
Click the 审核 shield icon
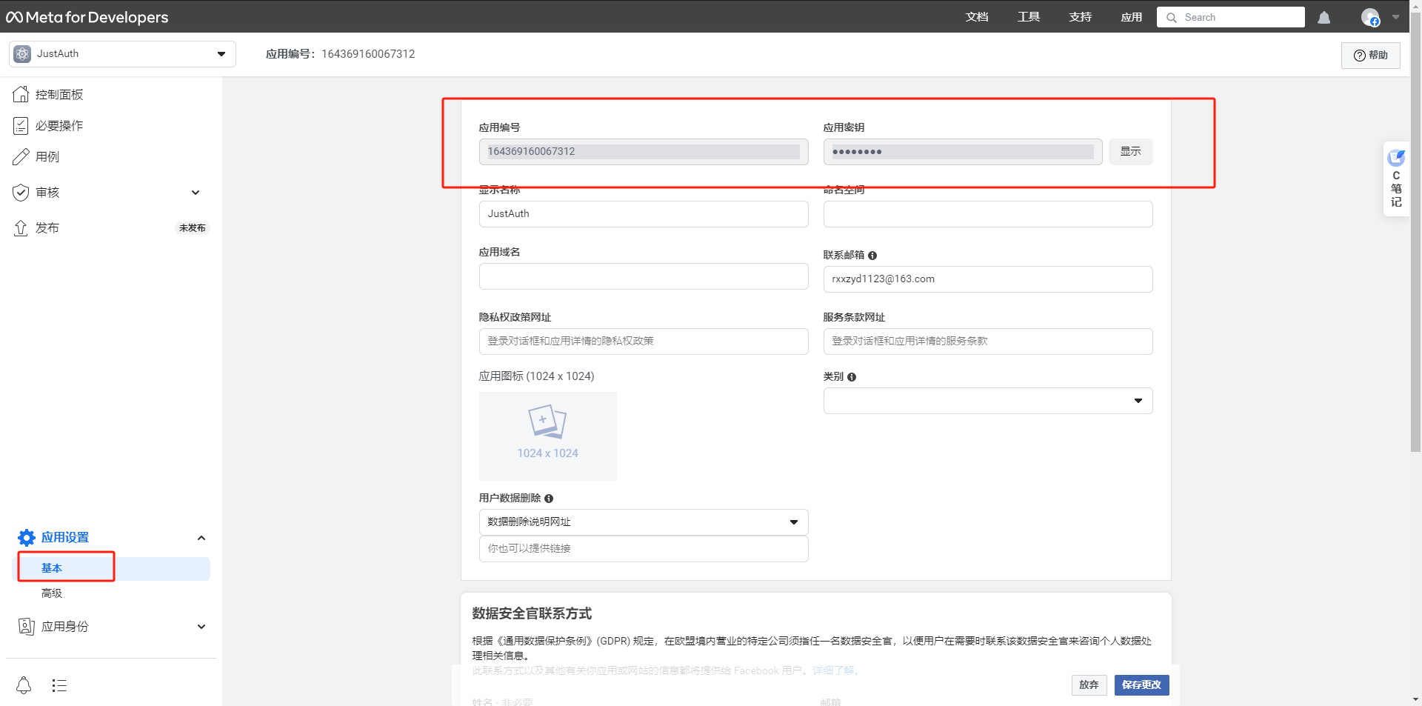pos(21,192)
